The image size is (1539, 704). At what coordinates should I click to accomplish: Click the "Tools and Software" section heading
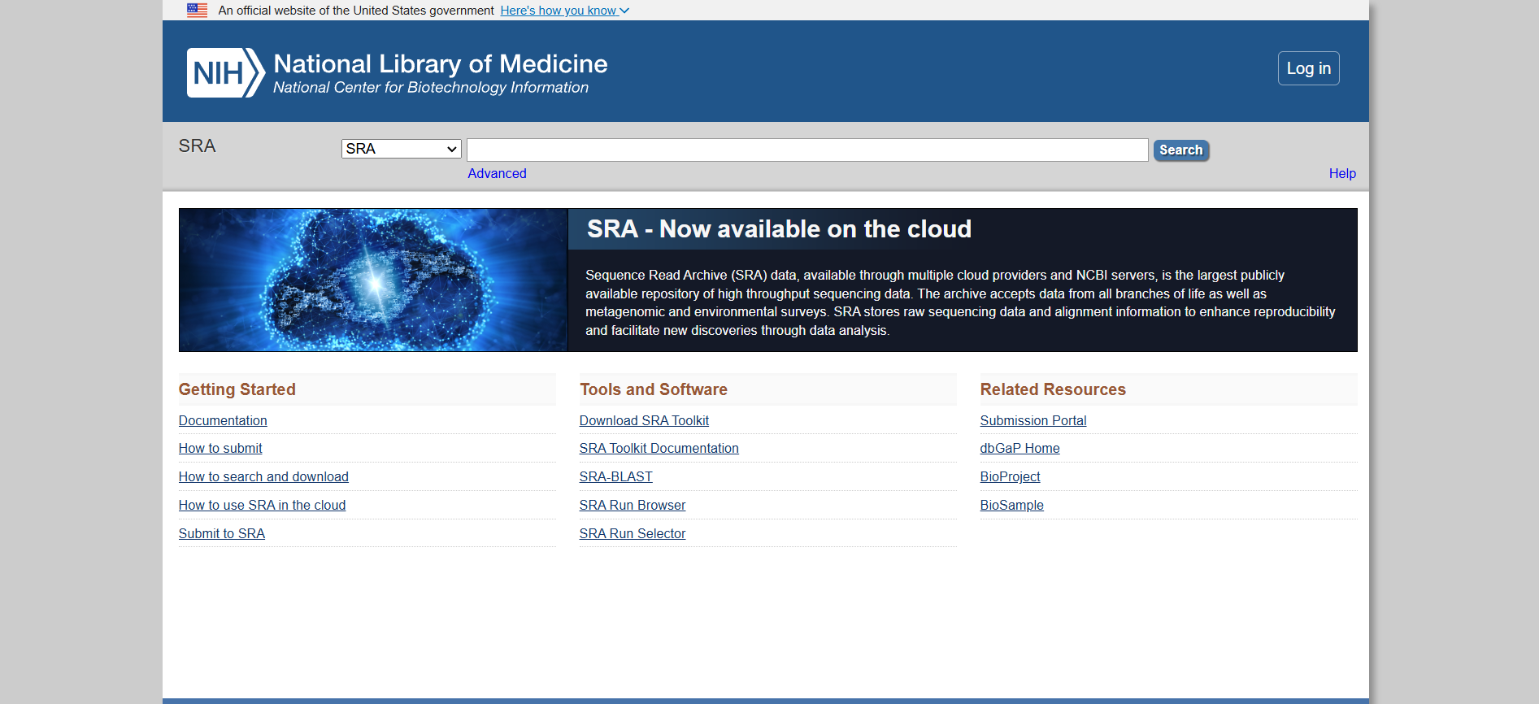click(x=654, y=389)
